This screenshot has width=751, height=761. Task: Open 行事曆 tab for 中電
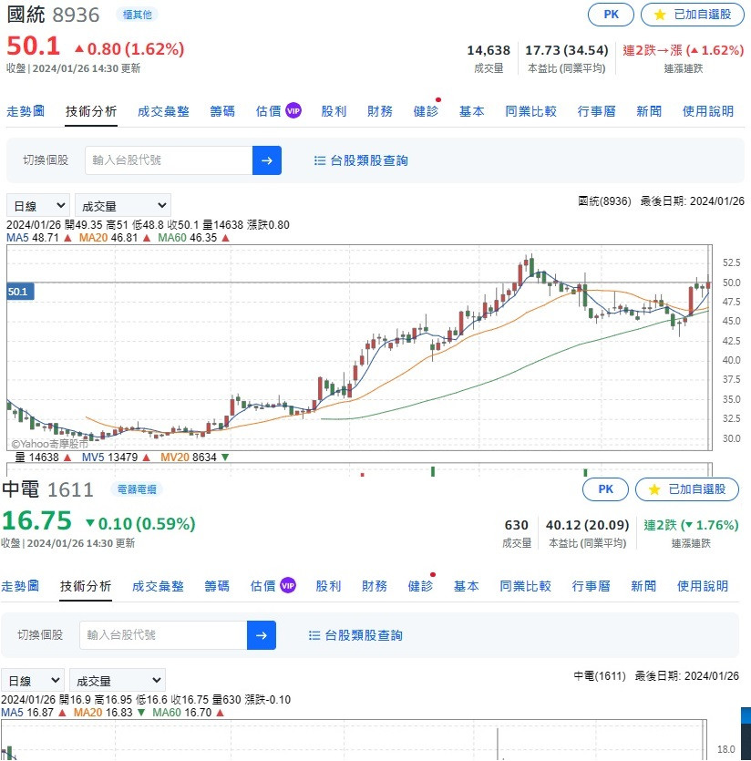(592, 586)
